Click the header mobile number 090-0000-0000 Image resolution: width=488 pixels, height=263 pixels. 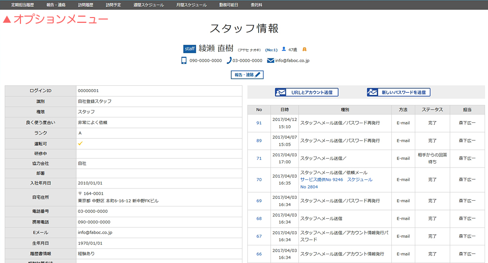pyautogui.click(x=206, y=60)
